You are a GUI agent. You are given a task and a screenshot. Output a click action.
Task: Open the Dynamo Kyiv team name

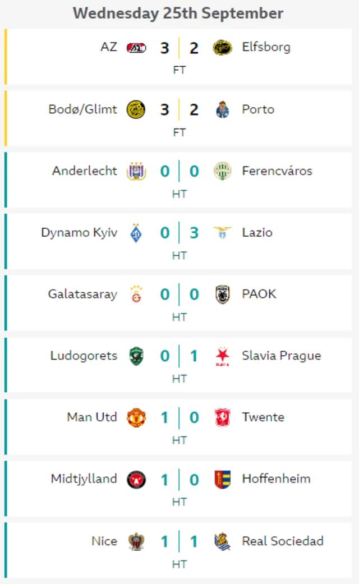(x=79, y=232)
